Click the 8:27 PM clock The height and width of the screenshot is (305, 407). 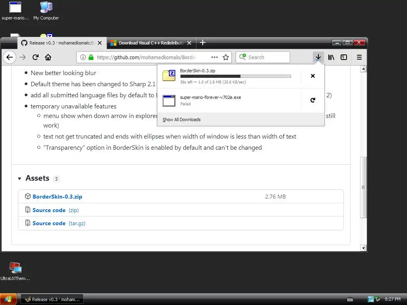(x=392, y=299)
